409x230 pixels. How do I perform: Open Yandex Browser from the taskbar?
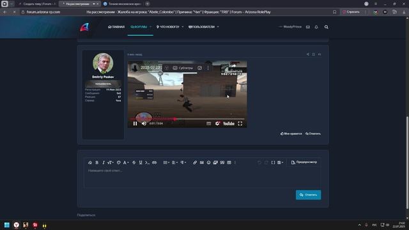[17, 225]
